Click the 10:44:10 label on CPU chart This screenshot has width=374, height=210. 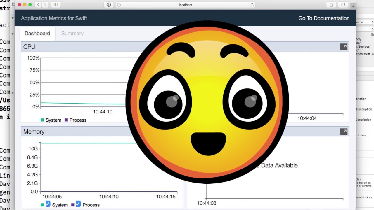click(103, 112)
